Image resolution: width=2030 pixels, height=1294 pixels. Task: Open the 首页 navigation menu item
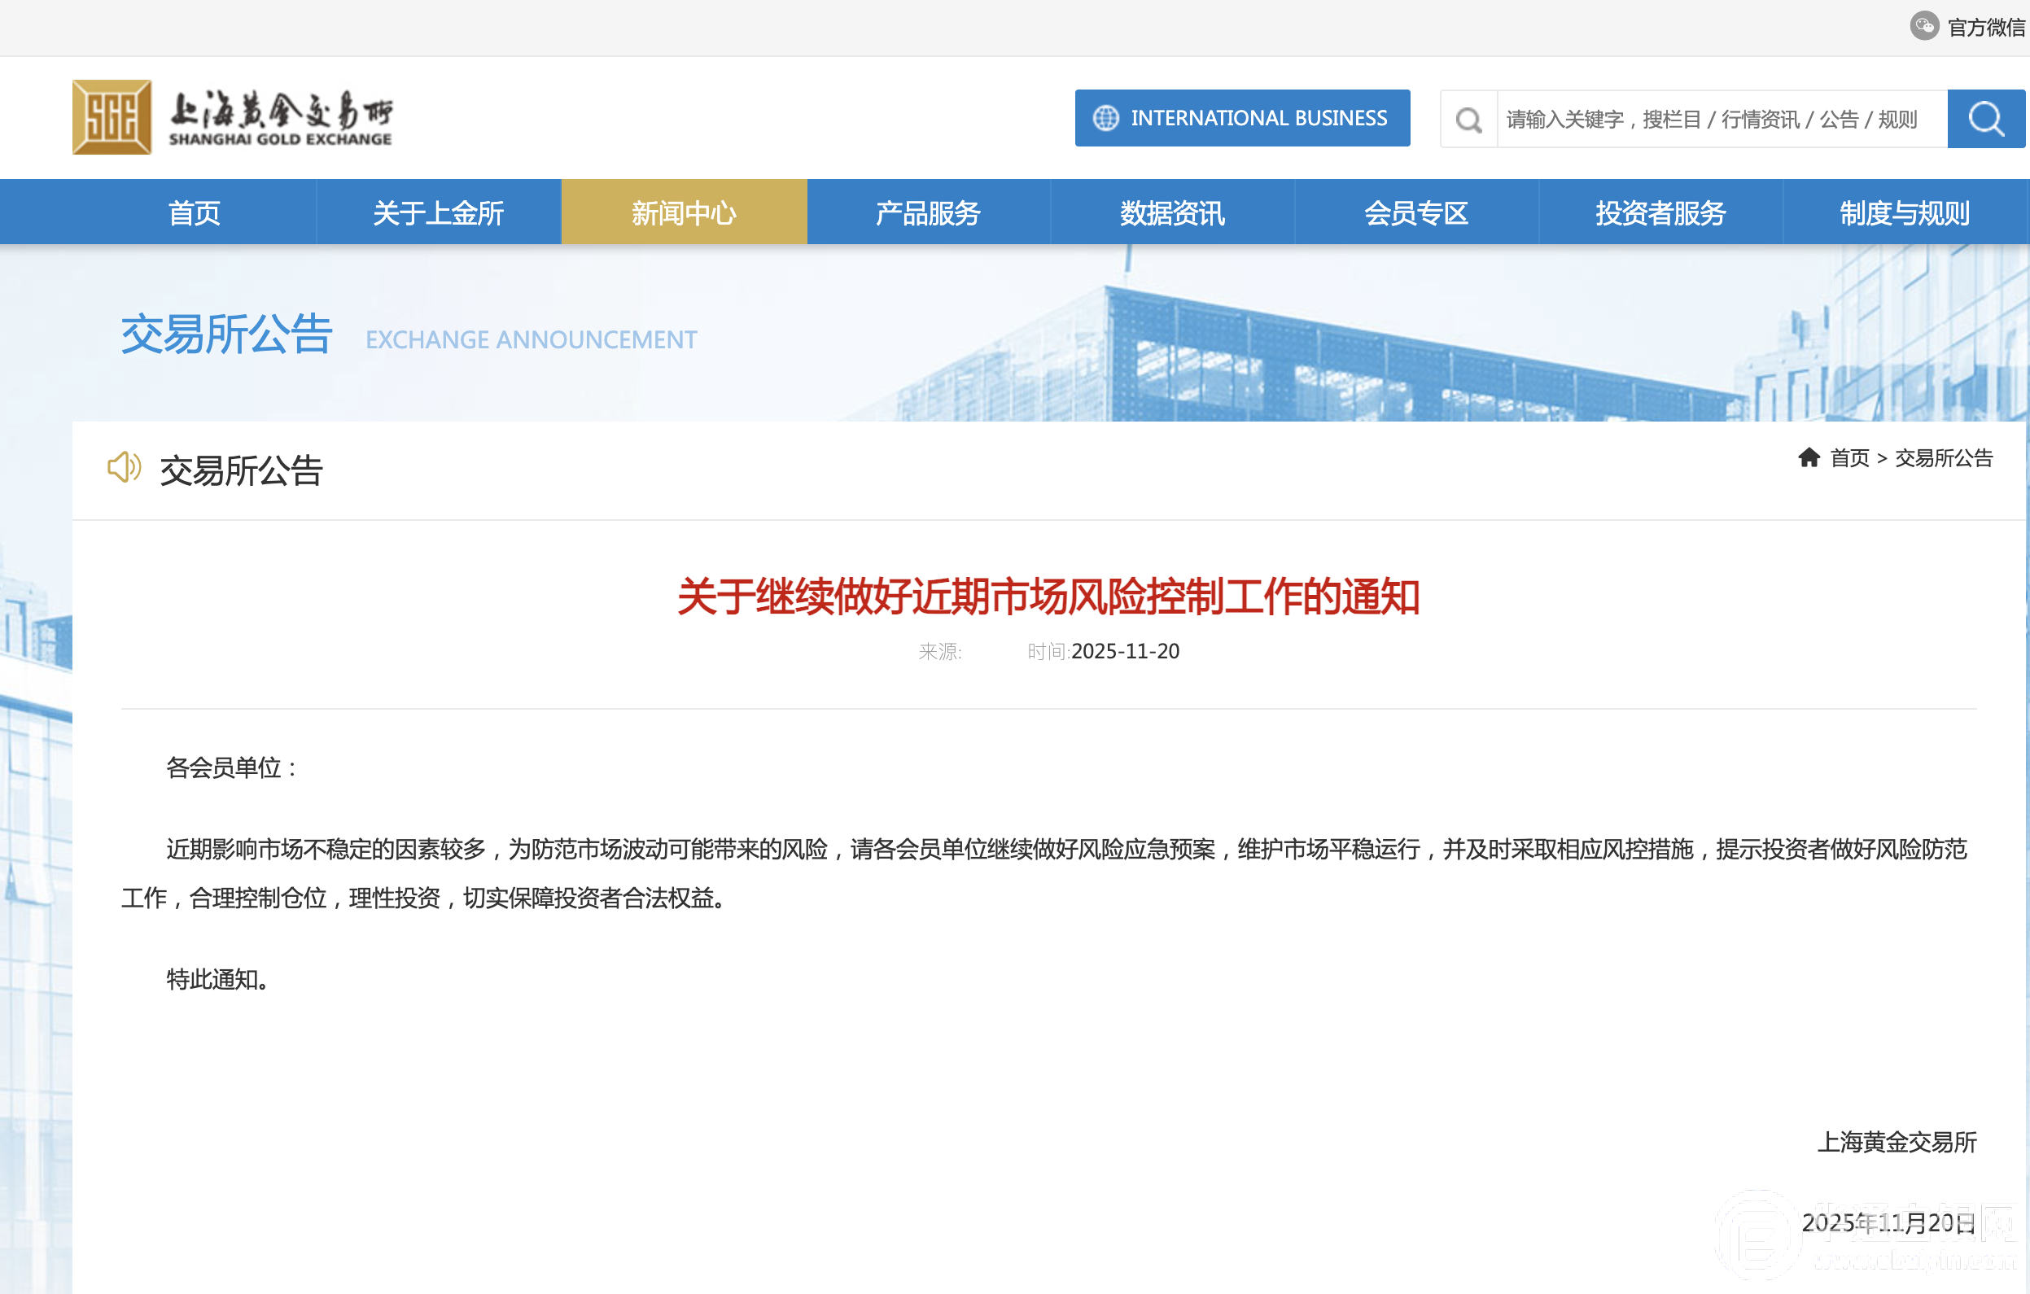click(194, 212)
